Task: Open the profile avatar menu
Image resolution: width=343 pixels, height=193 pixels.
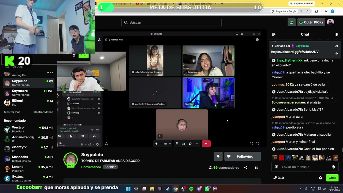Action: (x=330, y=22)
